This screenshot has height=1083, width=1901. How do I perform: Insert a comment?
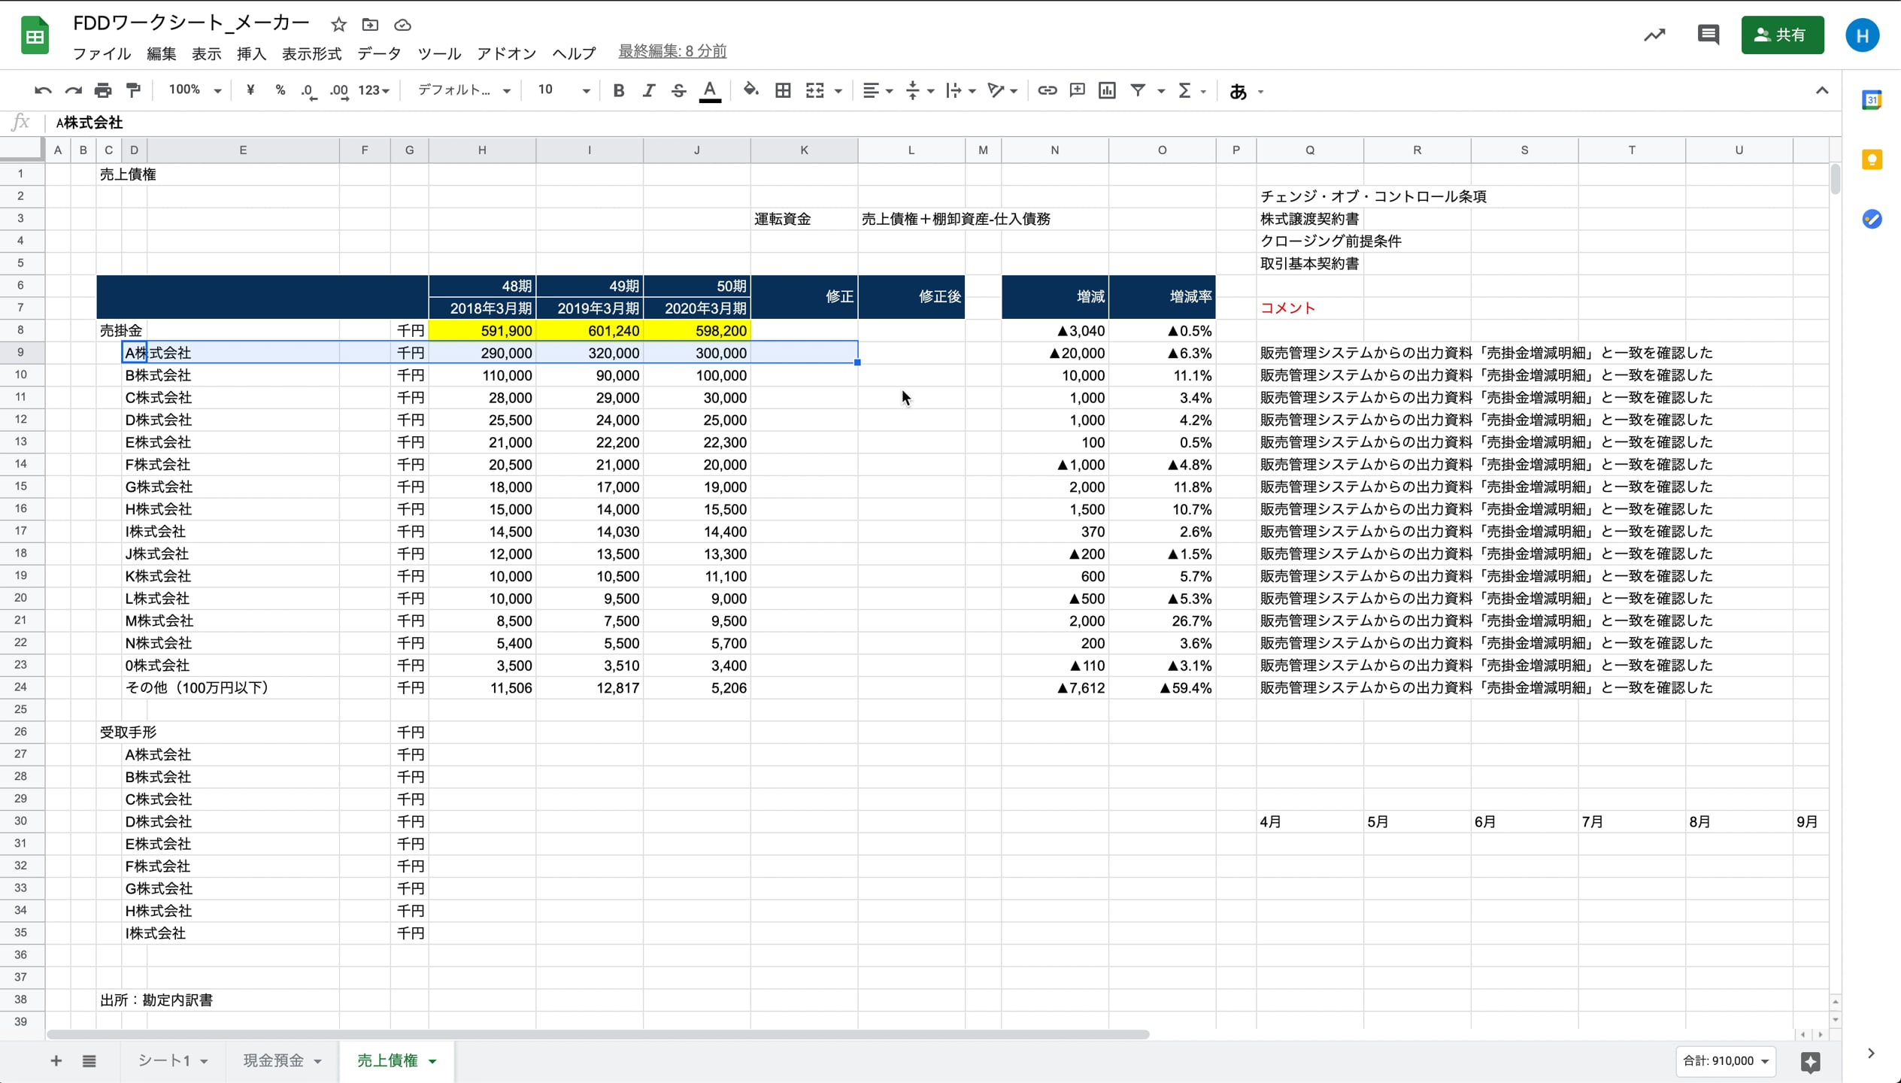click(1077, 89)
